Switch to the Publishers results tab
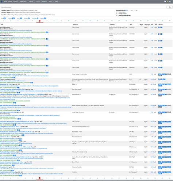 pos(35,18)
